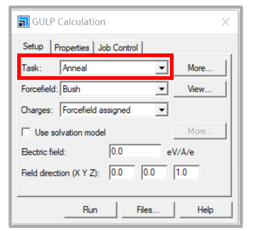The width and height of the screenshot is (254, 231).
Task: Click the Forcefield assigned charges box
Action: point(114,110)
